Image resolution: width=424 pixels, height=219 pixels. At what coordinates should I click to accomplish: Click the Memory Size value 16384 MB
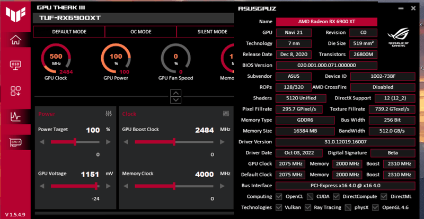(305, 131)
